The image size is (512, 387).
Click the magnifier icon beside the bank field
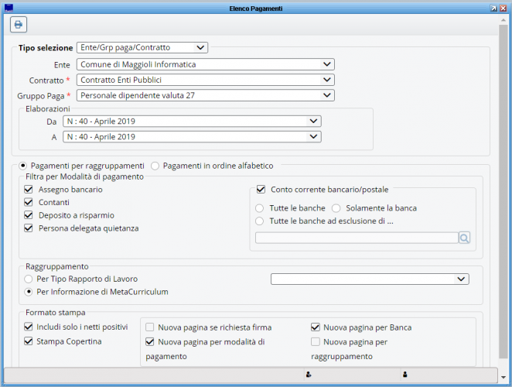pyautogui.click(x=464, y=238)
